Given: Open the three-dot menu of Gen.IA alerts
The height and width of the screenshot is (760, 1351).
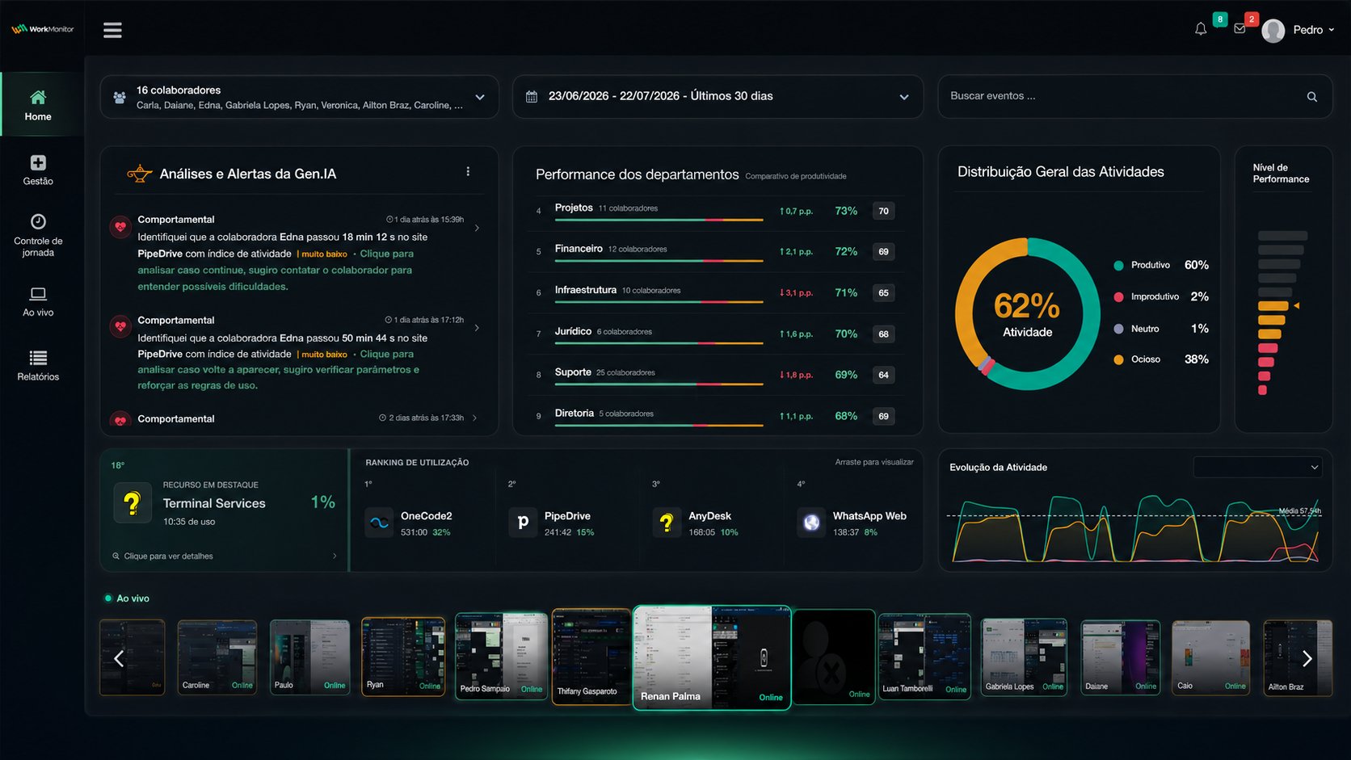Looking at the screenshot, I should click(x=468, y=171).
